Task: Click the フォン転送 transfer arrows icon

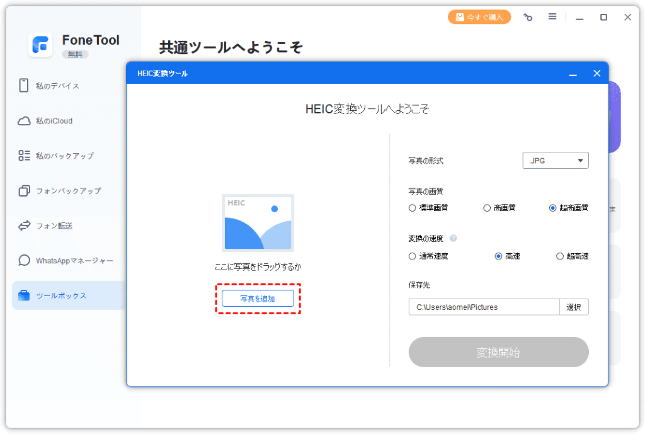Action: pos(24,226)
